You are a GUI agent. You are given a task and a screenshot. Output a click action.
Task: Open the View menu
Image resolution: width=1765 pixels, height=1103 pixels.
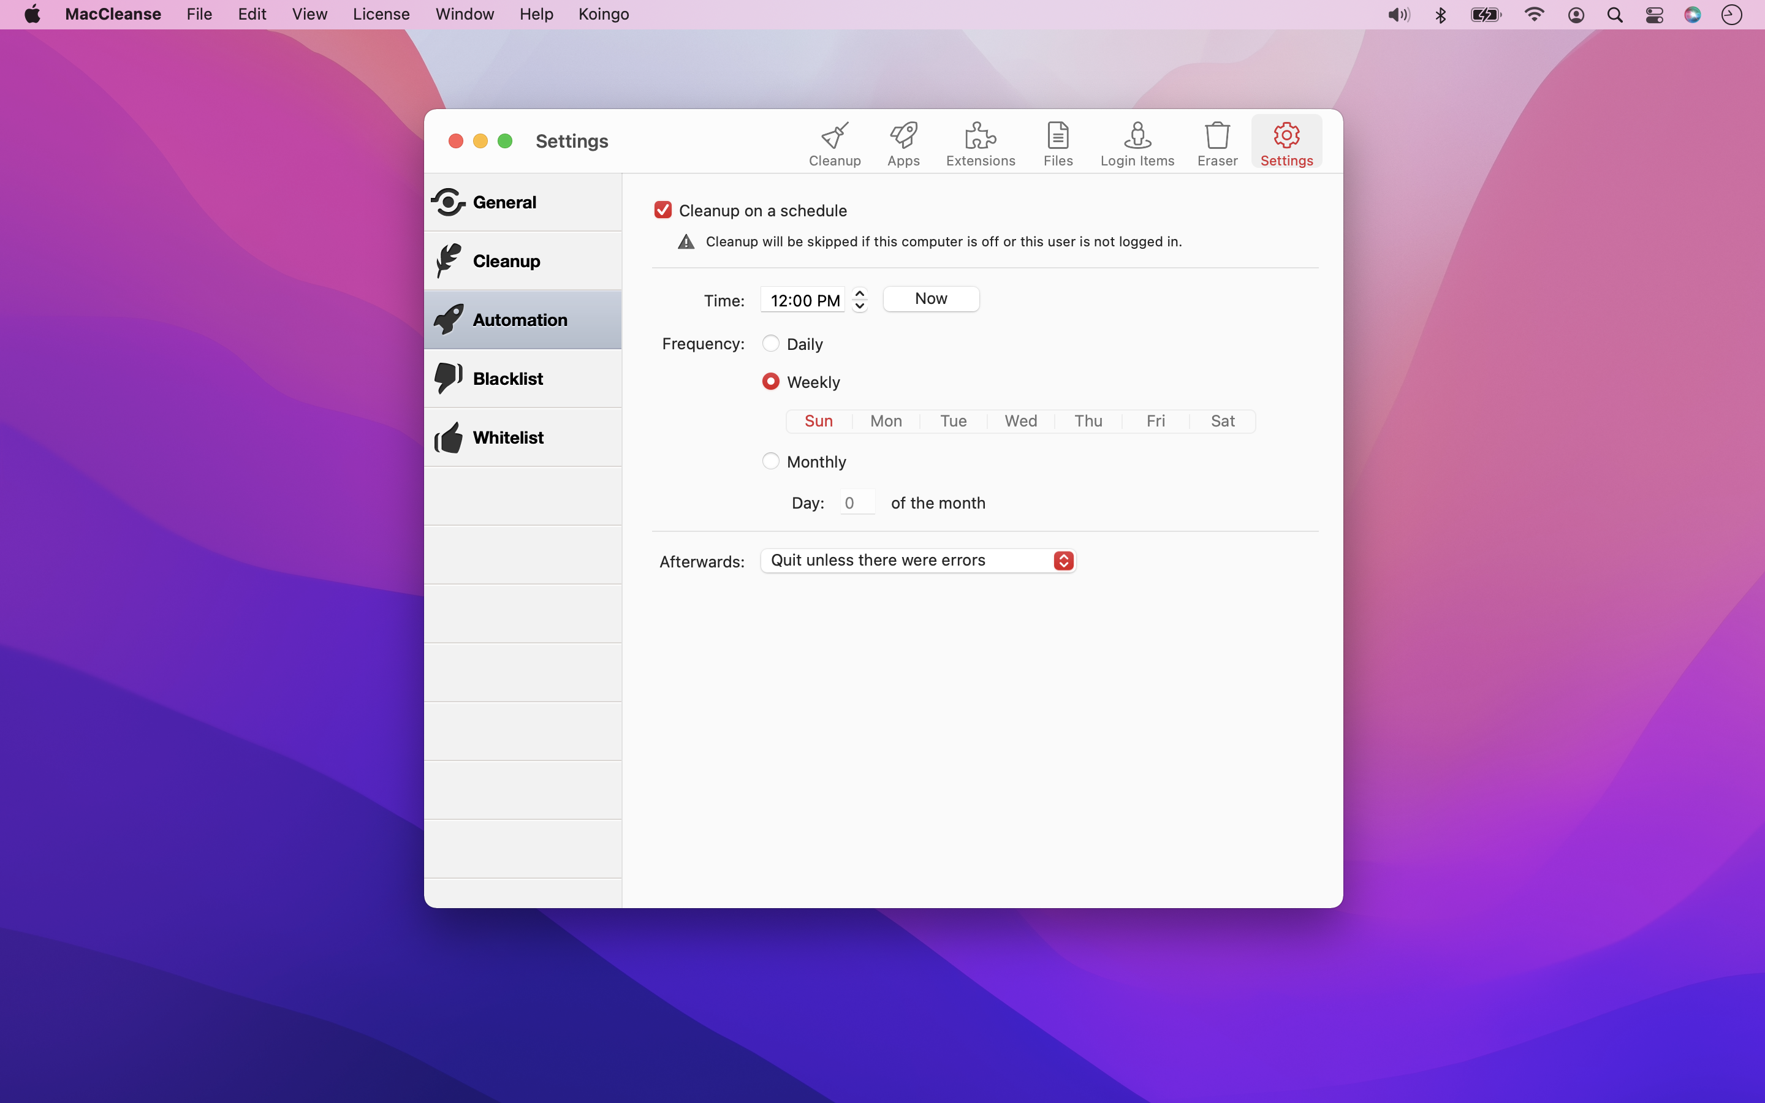tap(309, 15)
